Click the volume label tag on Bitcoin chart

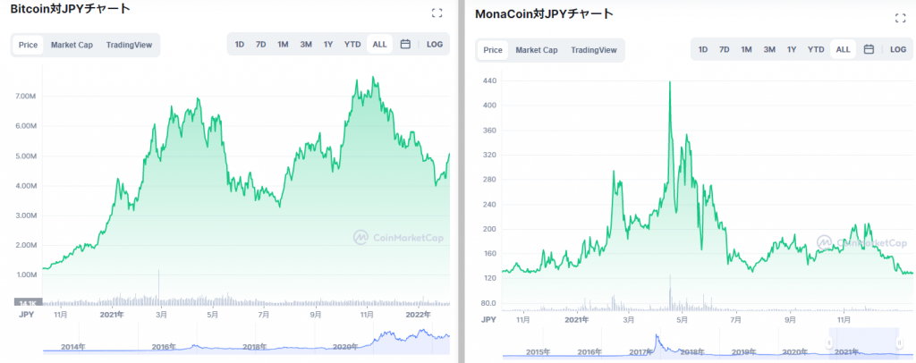coord(28,302)
